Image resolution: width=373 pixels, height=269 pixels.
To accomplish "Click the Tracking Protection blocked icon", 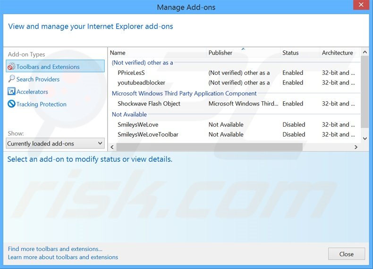I will pos(11,104).
